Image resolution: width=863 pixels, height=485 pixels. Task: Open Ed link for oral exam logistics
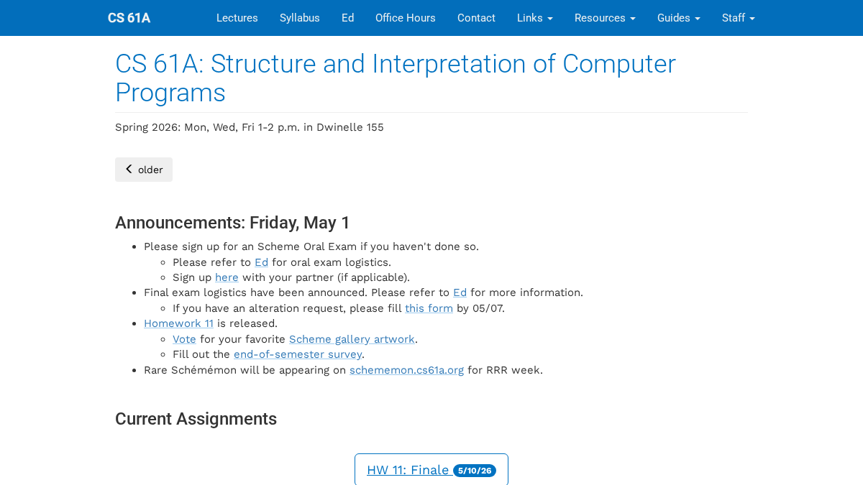click(261, 262)
